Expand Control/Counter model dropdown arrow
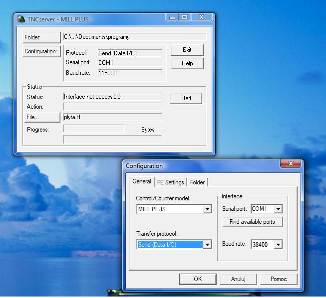The width and height of the screenshot is (326, 298). (207, 209)
